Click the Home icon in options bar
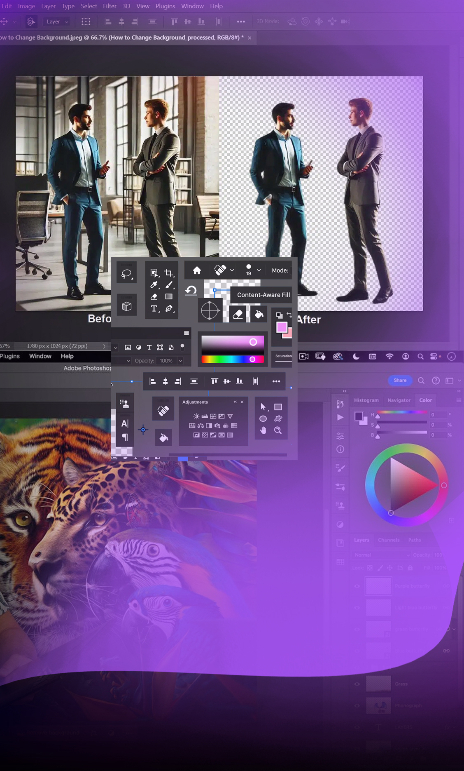 click(x=197, y=270)
